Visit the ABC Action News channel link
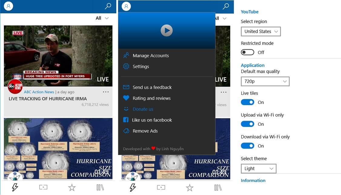This screenshot has height=195, width=341. point(39,92)
